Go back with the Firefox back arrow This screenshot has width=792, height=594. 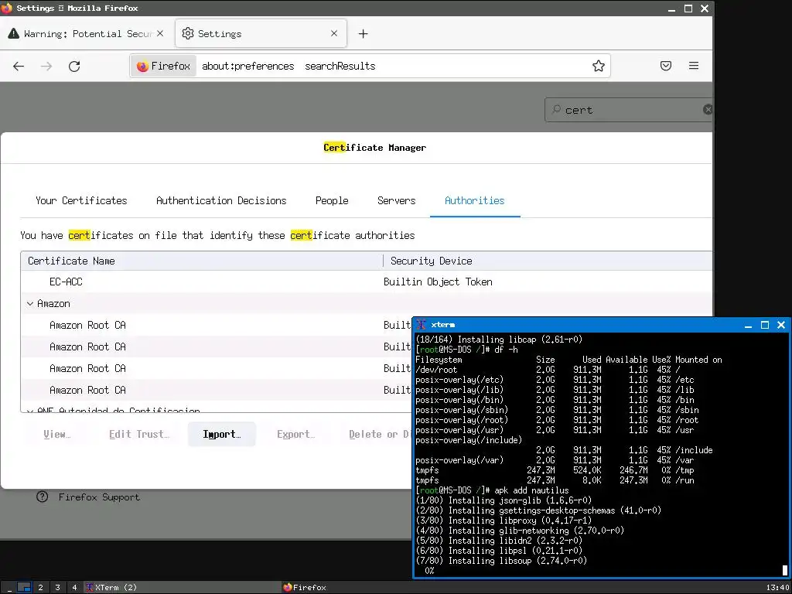tap(19, 67)
